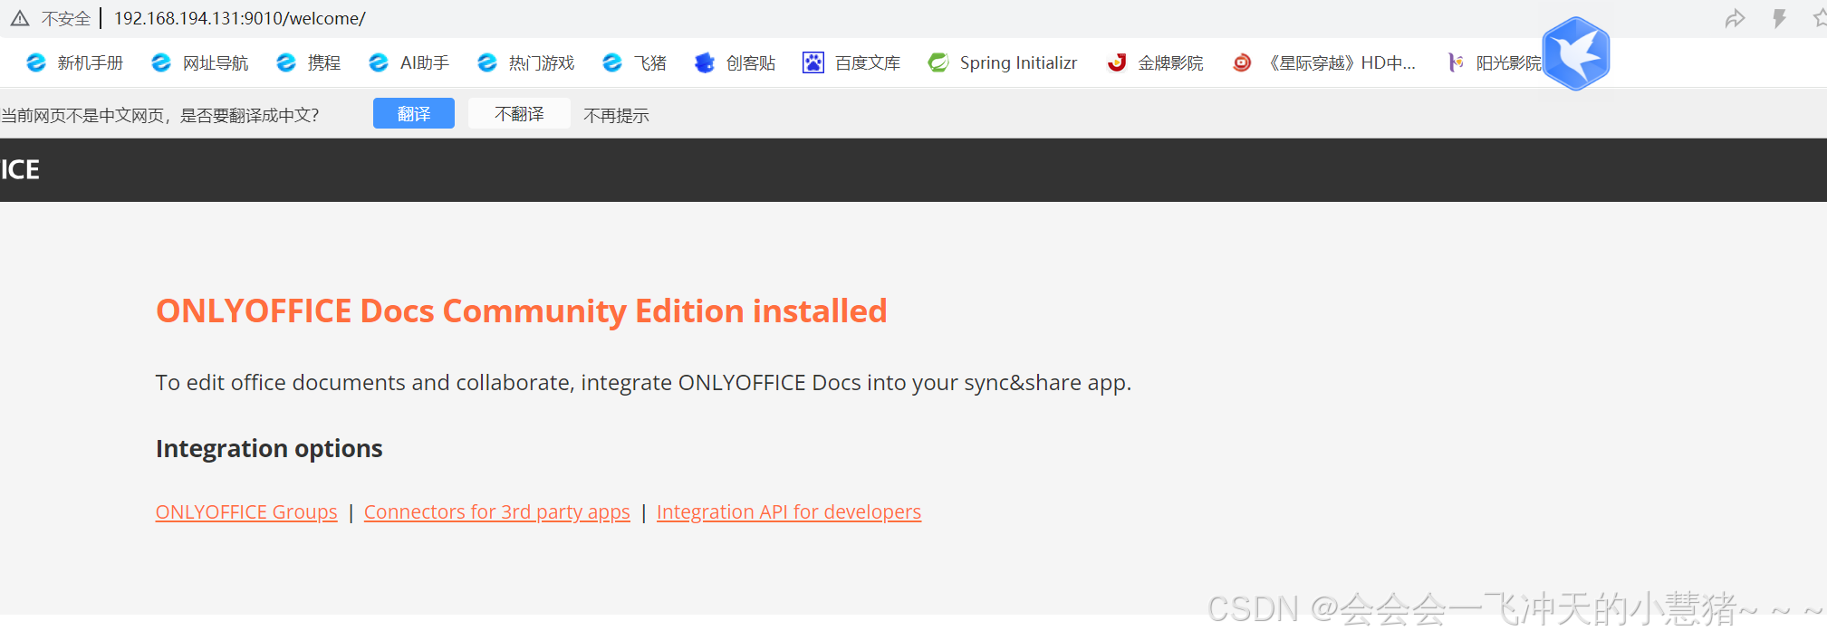Click the 'To edit office documents' paragraph
This screenshot has width=1827, height=640.
click(x=643, y=382)
